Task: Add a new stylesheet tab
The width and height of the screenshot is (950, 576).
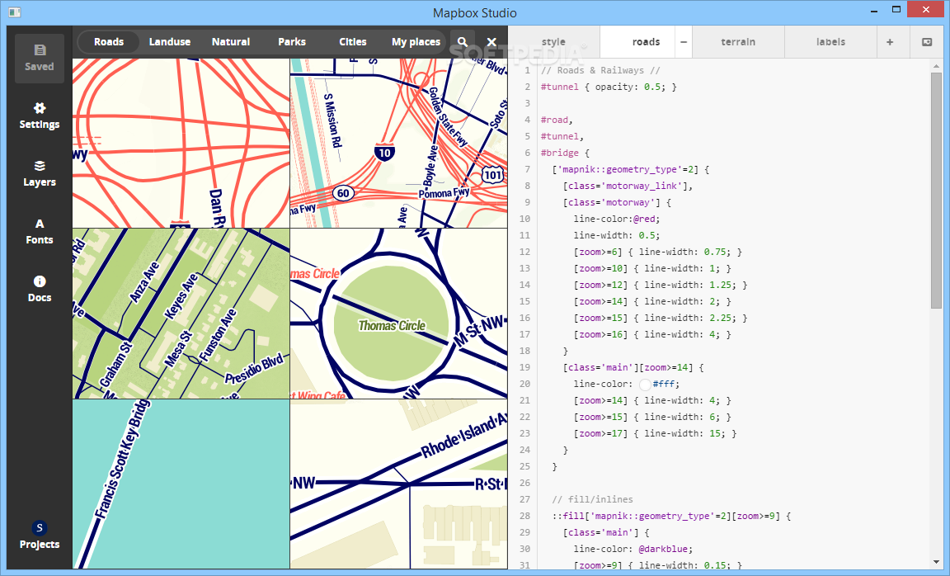Action: [890, 42]
